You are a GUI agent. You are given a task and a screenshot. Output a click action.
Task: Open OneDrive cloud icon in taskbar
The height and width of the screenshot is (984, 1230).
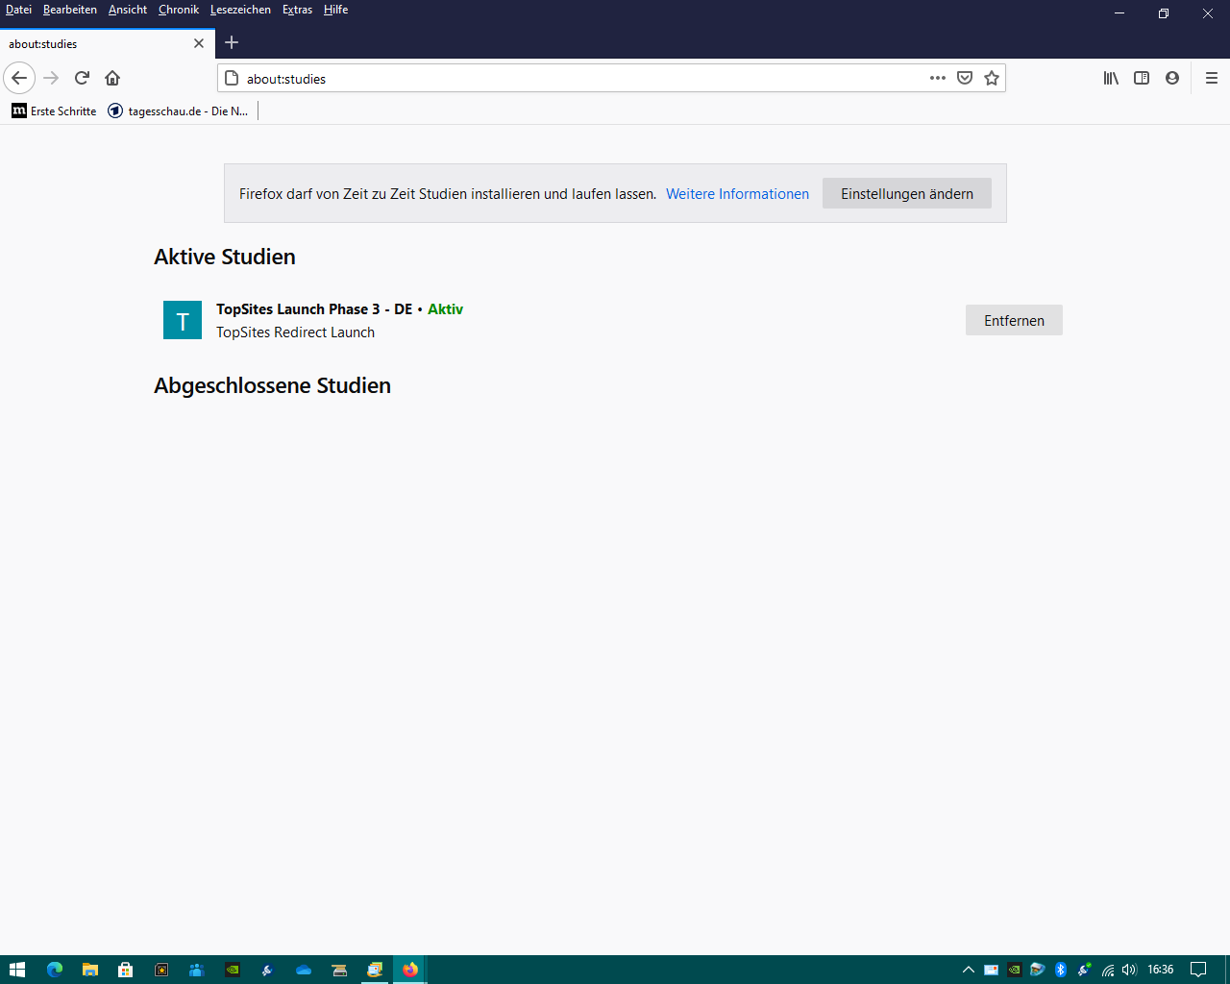(304, 970)
